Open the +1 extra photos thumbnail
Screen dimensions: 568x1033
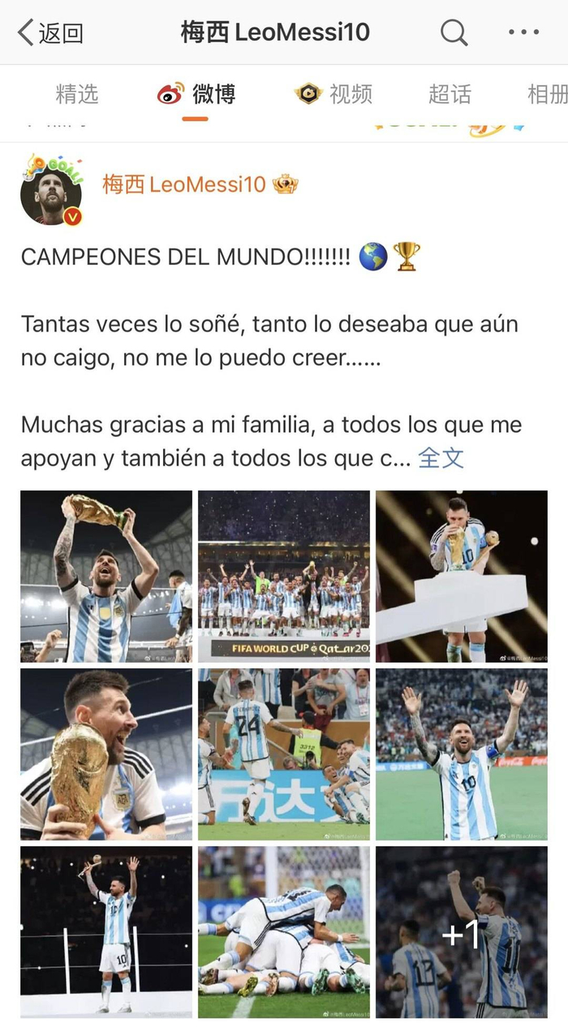coord(462,932)
